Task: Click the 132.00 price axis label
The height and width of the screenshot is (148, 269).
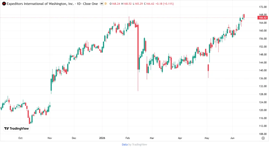Action: point(263,86)
